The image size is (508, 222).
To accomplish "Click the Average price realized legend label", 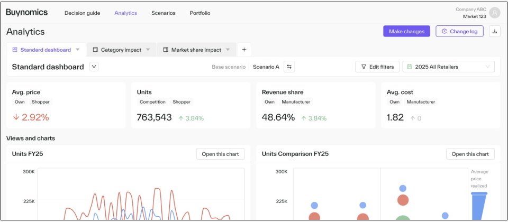I will click(x=479, y=179).
